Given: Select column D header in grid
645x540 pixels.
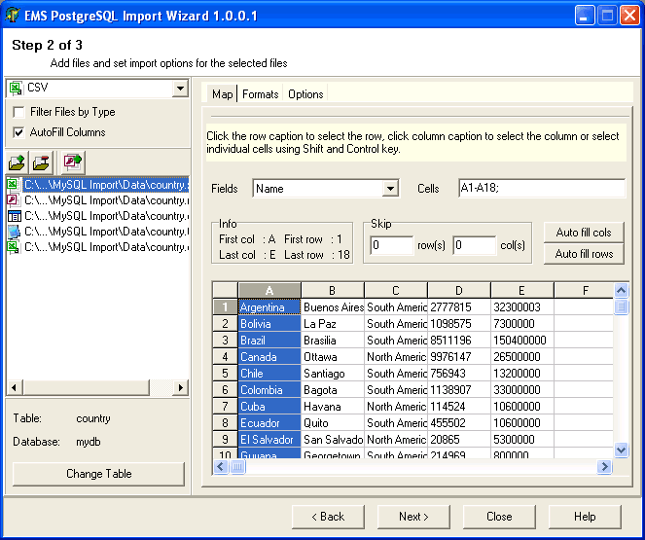Looking at the screenshot, I should (459, 290).
